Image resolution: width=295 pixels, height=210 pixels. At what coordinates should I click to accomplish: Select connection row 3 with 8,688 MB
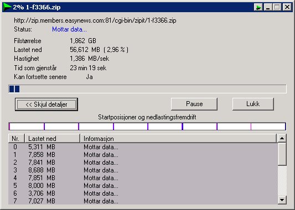(x=143, y=170)
